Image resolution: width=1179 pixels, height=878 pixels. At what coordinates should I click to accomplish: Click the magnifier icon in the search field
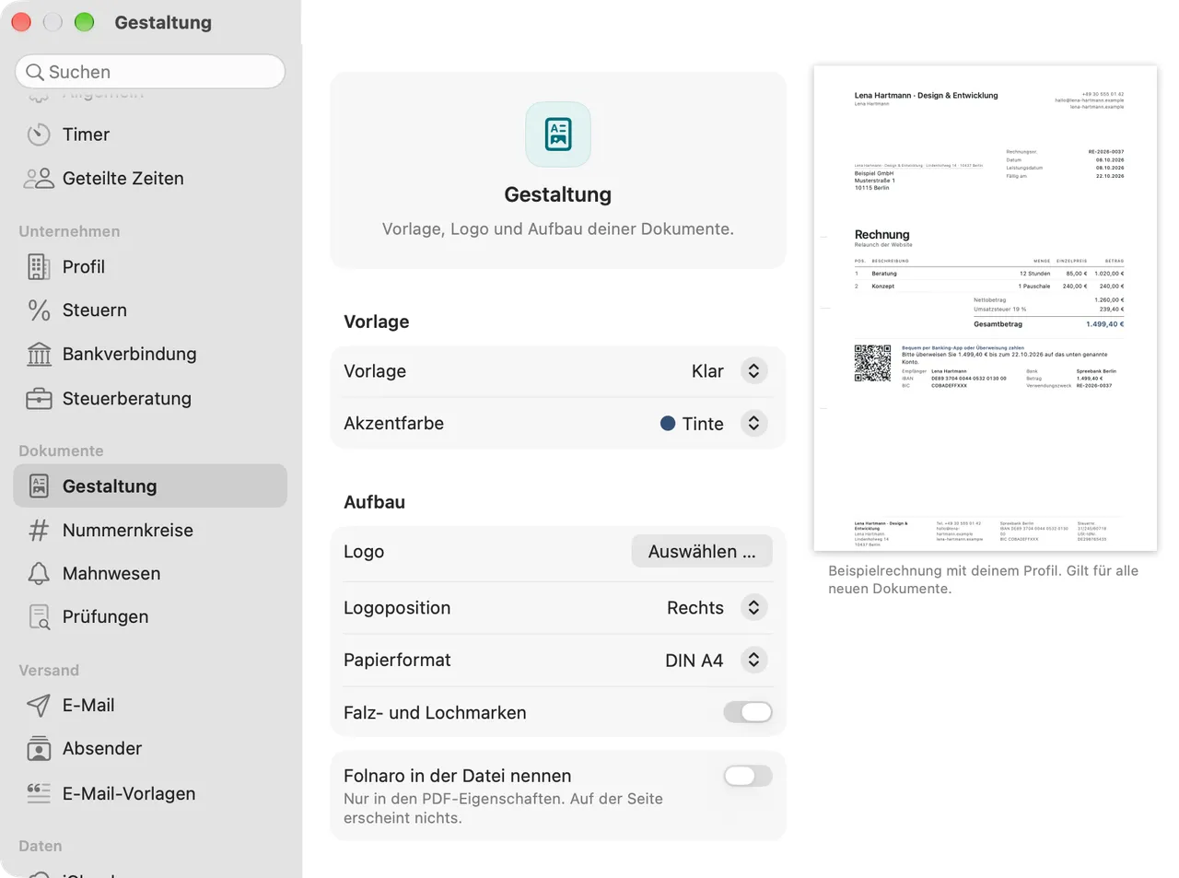[x=35, y=72]
